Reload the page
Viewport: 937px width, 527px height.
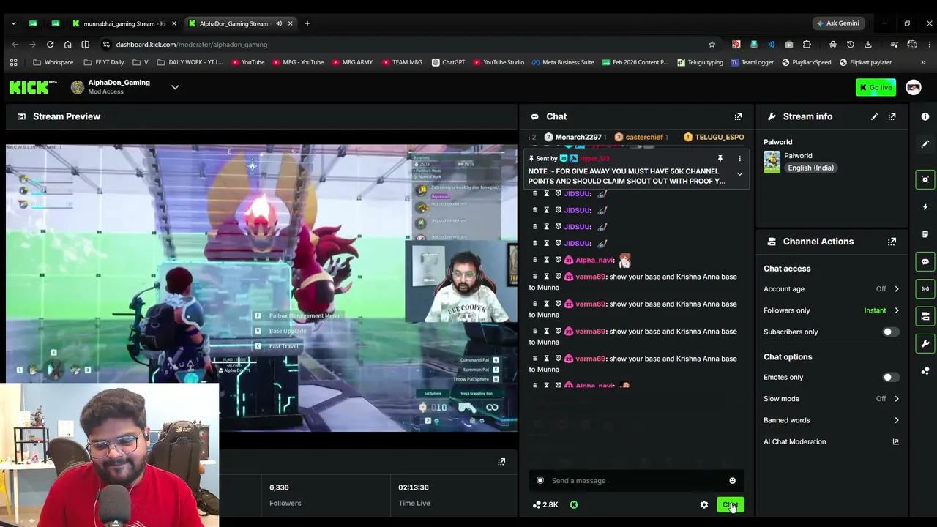pos(50,45)
